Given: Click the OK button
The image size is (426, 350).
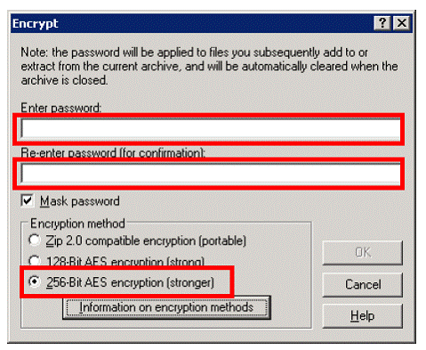Looking at the screenshot, I should click(x=362, y=253).
